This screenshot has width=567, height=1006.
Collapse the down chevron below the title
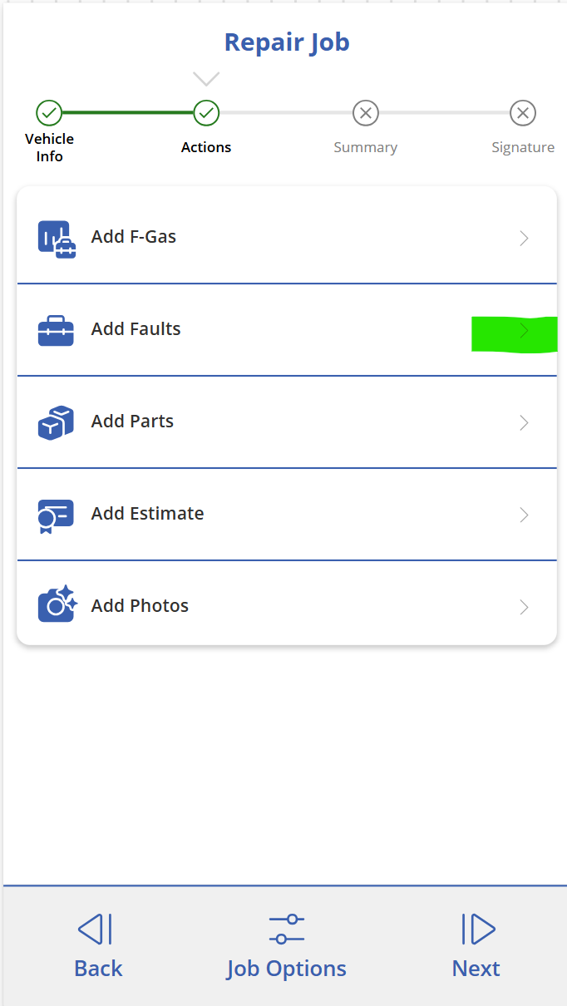pos(206,79)
